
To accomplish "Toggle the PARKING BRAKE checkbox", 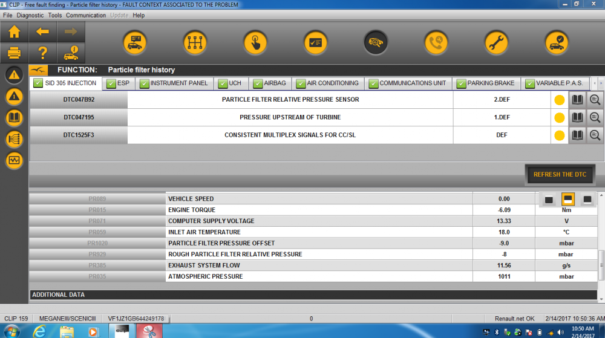I will [x=461, y=83].
